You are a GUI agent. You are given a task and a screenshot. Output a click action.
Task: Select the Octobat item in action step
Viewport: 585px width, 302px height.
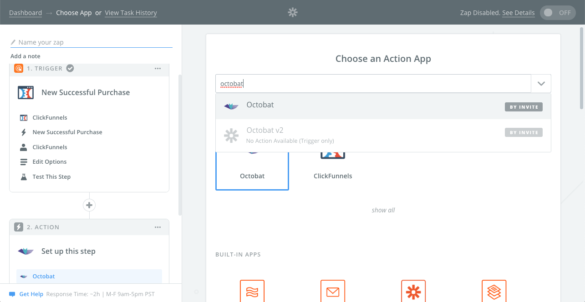(x=89, y=276)
